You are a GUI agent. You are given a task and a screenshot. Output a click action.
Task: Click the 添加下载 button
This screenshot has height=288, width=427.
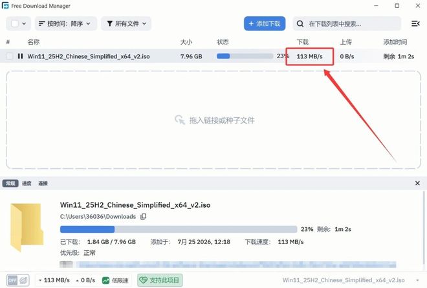coord(265,24)
